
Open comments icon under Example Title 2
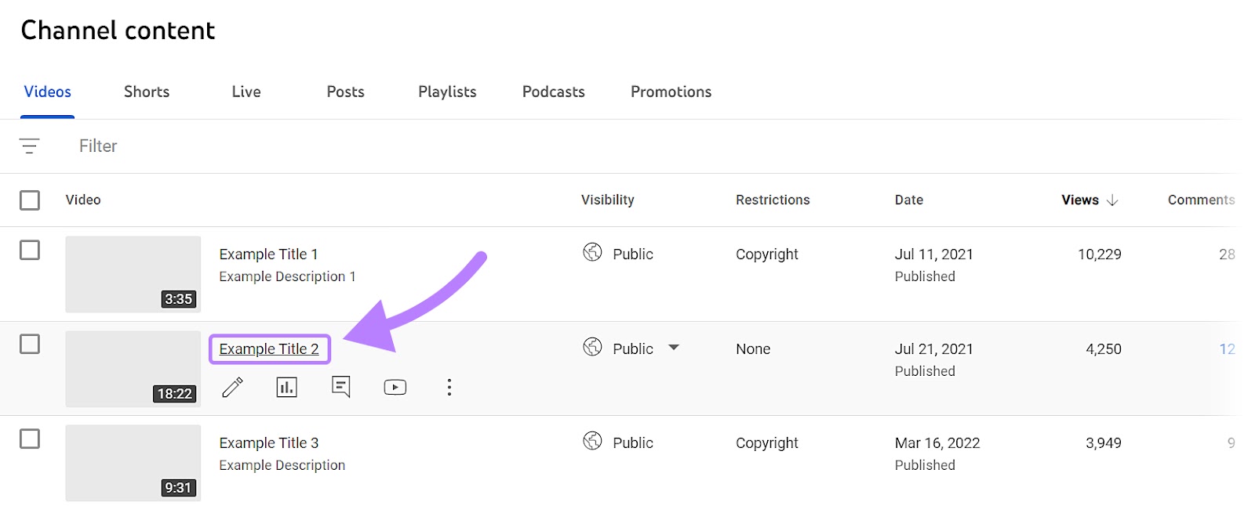click(x=341, y=387)
